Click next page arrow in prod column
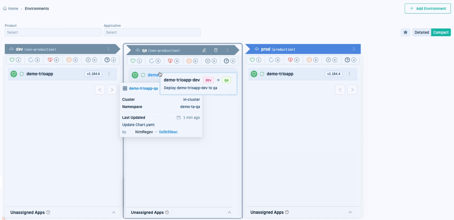This screenshot has height=220, width=454. click(x=352, y=90)
